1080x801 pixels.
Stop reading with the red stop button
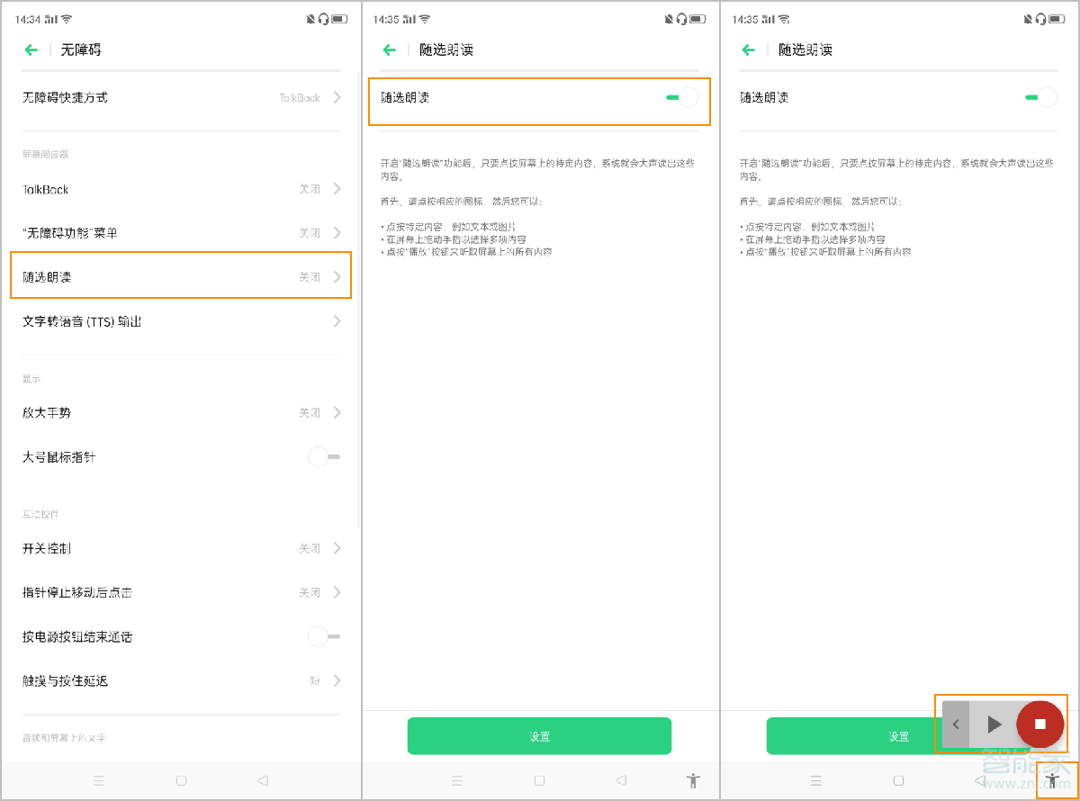(1040, 724)
